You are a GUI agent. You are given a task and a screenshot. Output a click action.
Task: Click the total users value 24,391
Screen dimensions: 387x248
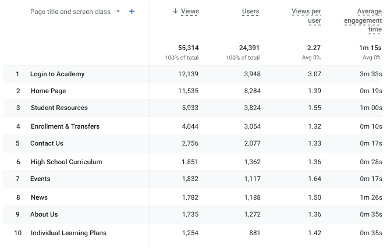249,48
